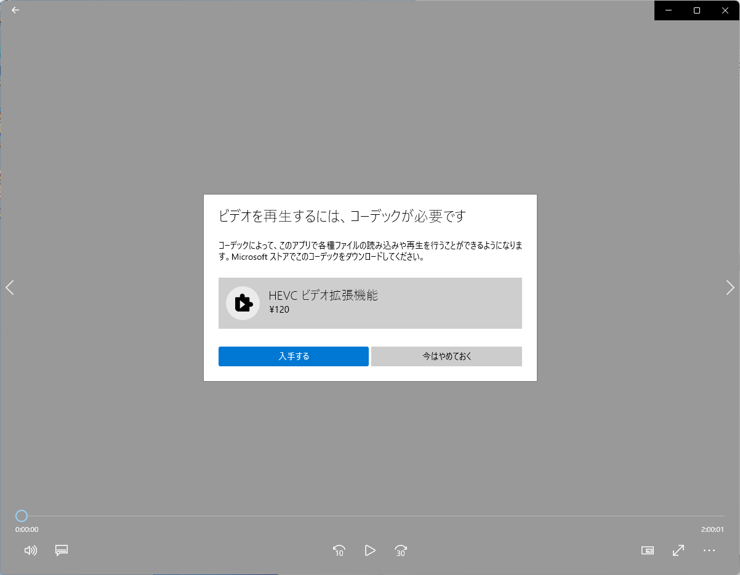The height and width of the screenshot is (575, 740).
Task: Click the 2:00:01 duration label
Action: pyautogui.click(x=712, y=529)
